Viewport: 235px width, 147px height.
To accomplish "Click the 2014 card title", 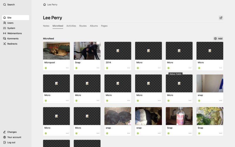I will (x=108, y=63).
